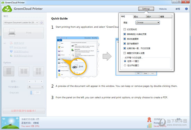Click the Options section label
Viewport: 191px width, 130px height.
tap(7, 62)
